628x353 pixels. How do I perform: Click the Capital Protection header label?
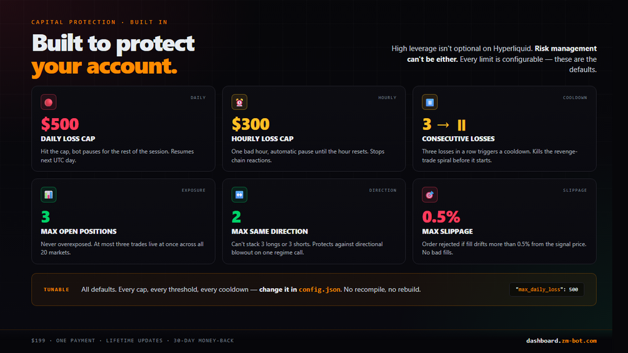(99, 22)
